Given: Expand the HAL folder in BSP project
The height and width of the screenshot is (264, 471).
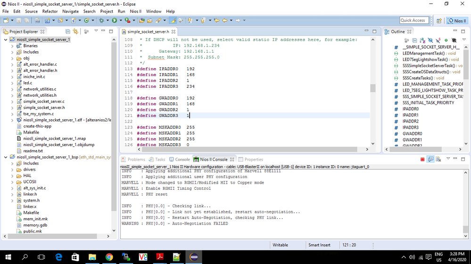Looking at the screenshot, I should [x=12, y=176].
